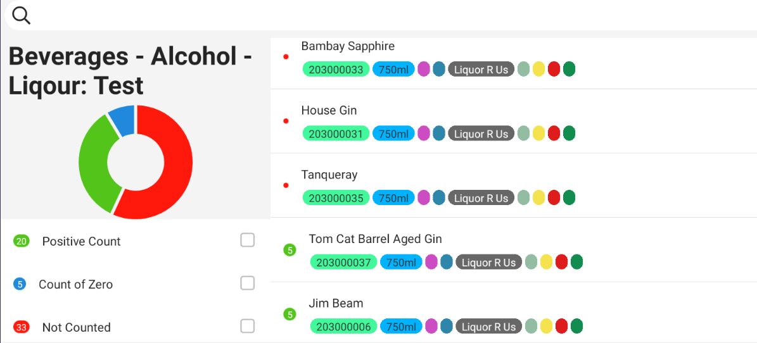Open the Bambay Sapphire item
The width and height of the screenshot is (757, 343).
348,46
